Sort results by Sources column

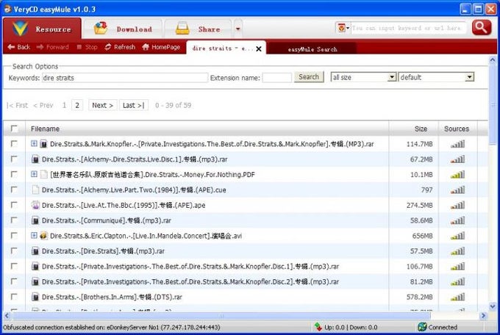457,129
